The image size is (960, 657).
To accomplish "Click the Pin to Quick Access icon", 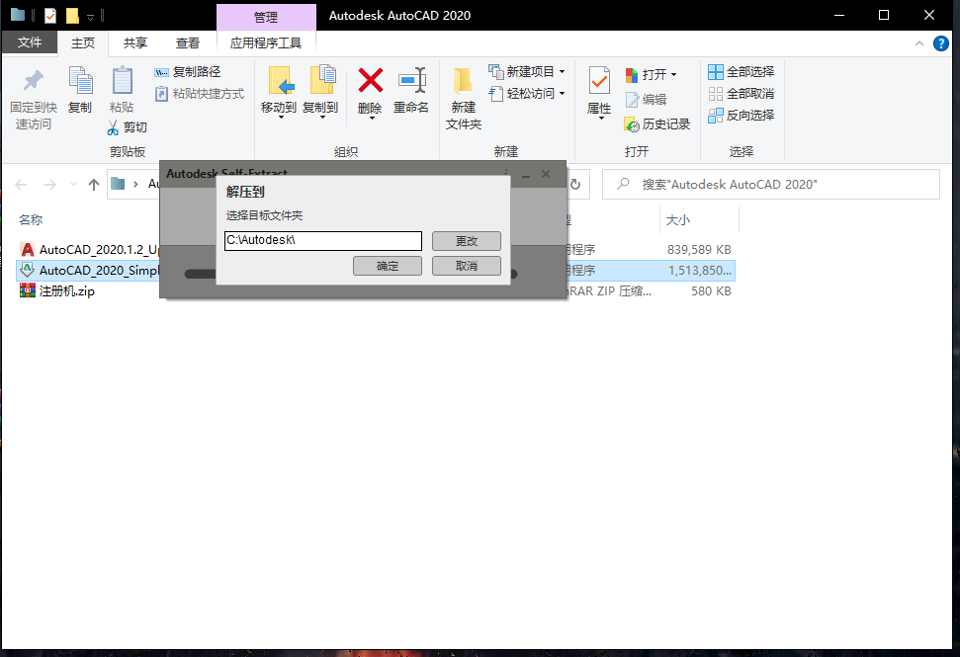I will 34,82.
